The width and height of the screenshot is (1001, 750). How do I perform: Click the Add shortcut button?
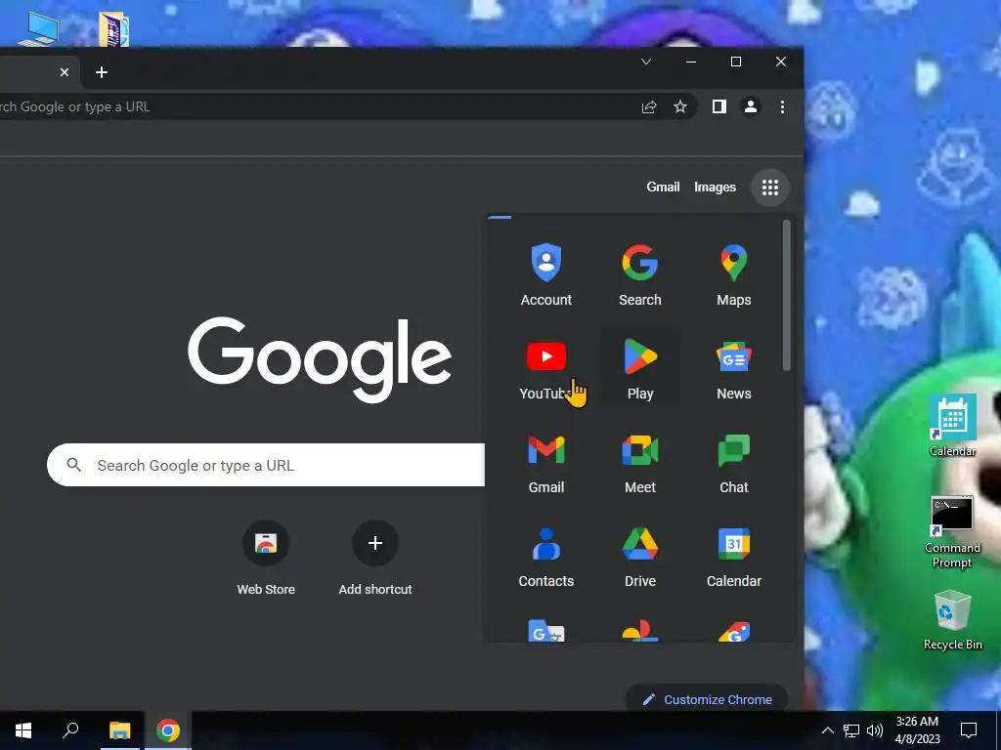[375, 558]
